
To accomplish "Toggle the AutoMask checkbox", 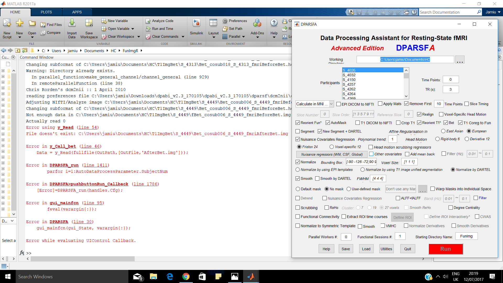I will tap(328, 123).
